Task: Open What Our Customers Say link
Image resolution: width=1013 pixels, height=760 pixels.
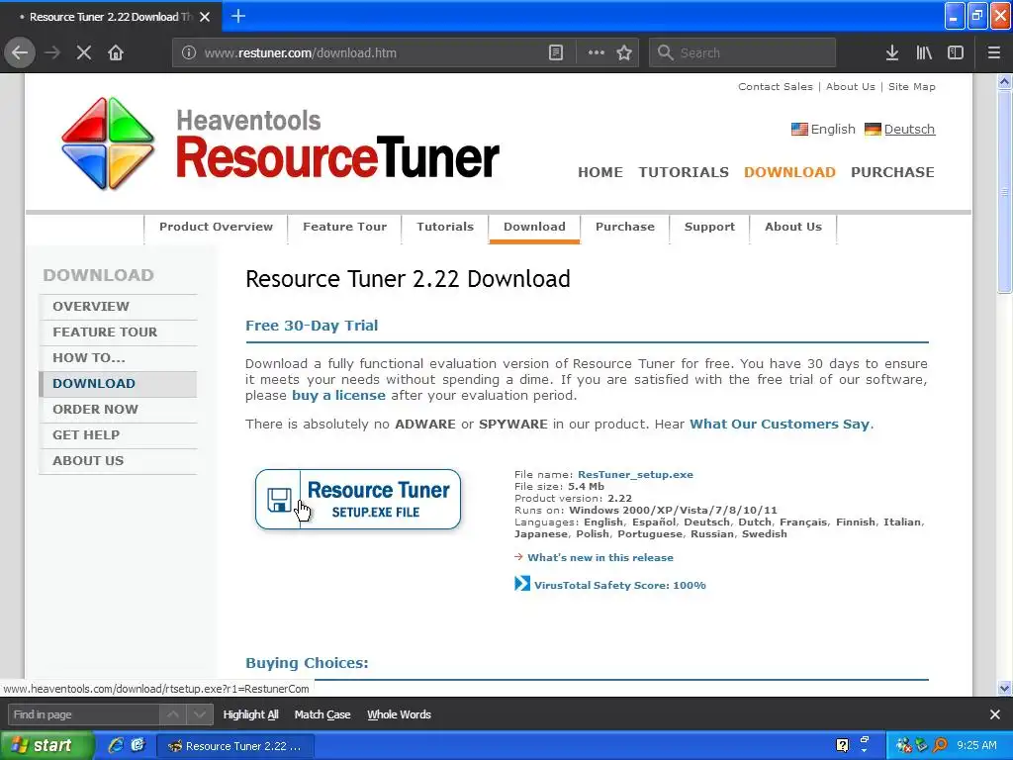Action: click(x=780, y=424)
